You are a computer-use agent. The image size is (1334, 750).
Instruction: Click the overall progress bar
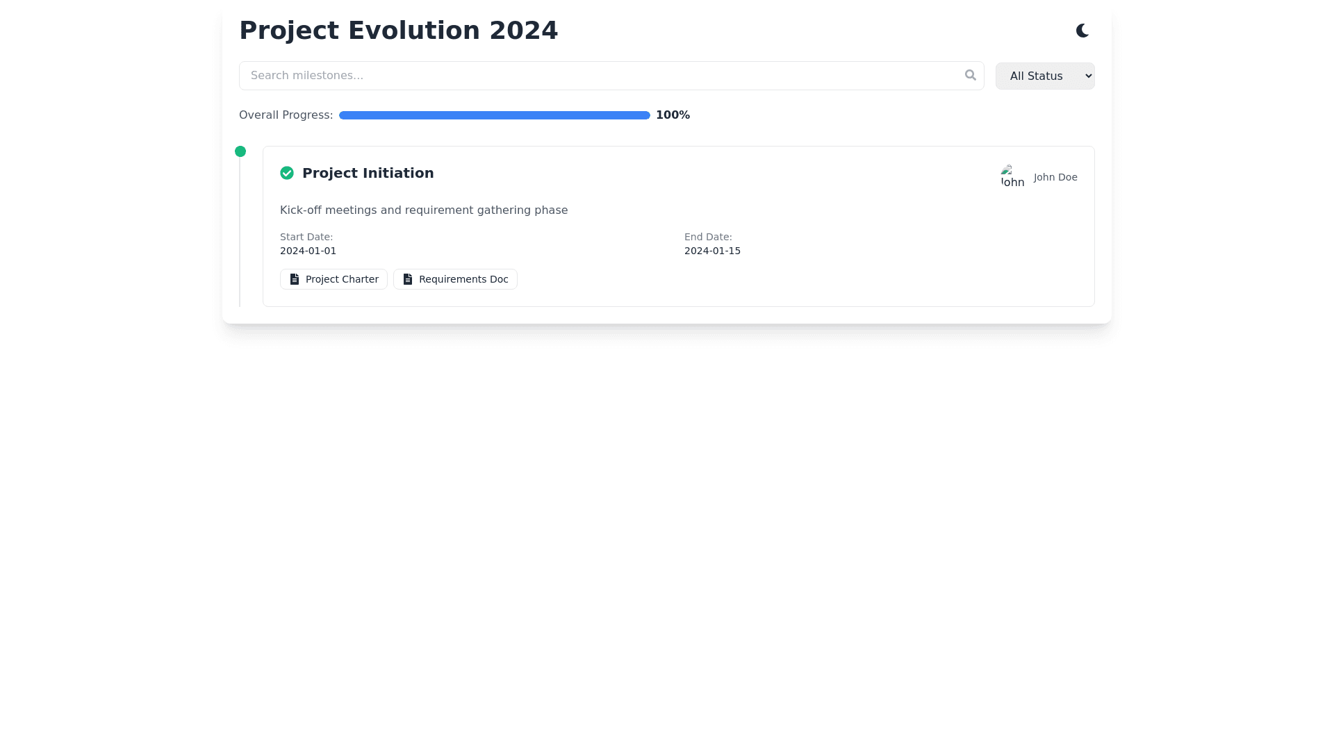[x=494, y=115]
